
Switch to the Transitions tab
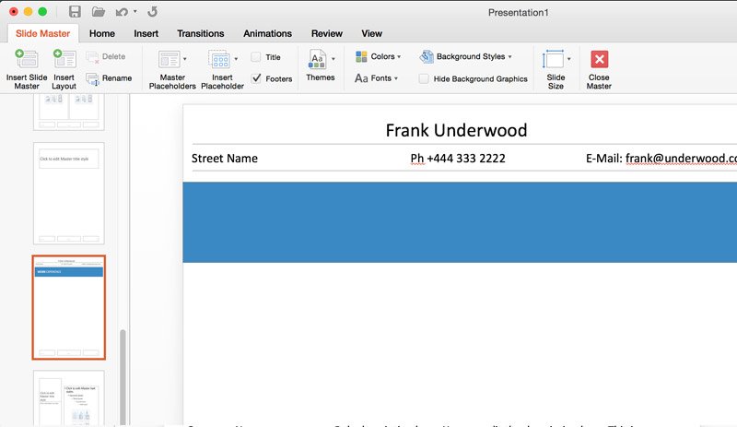click(200, 33)
